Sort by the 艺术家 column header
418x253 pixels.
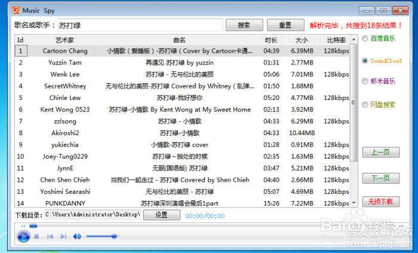65,40
